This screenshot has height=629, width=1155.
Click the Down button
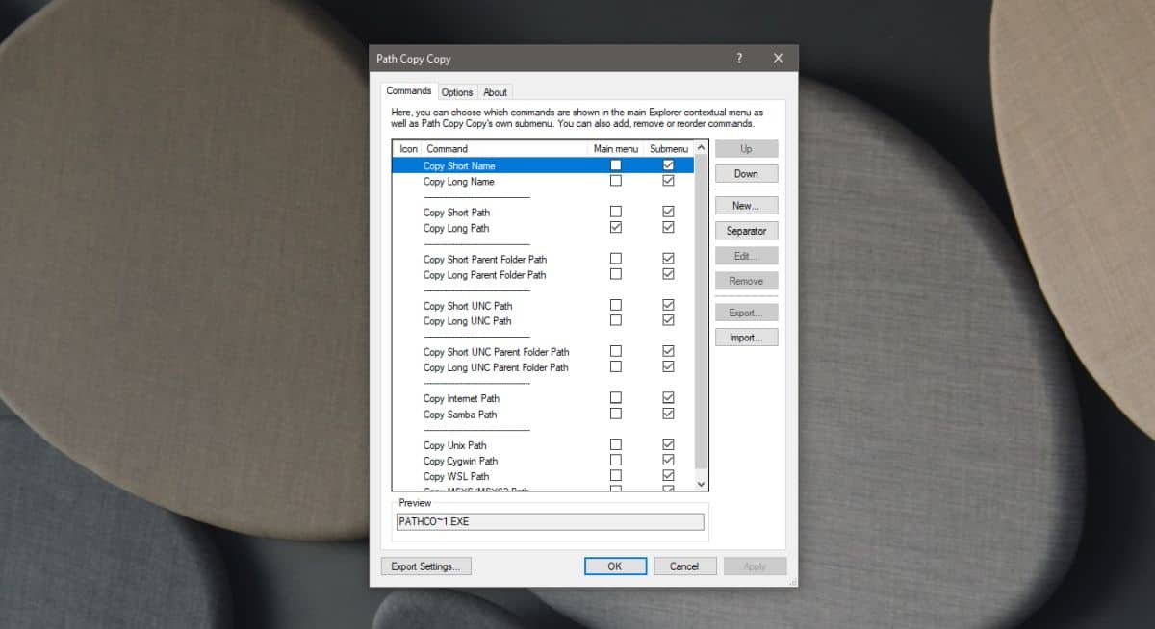click(746, 174)
